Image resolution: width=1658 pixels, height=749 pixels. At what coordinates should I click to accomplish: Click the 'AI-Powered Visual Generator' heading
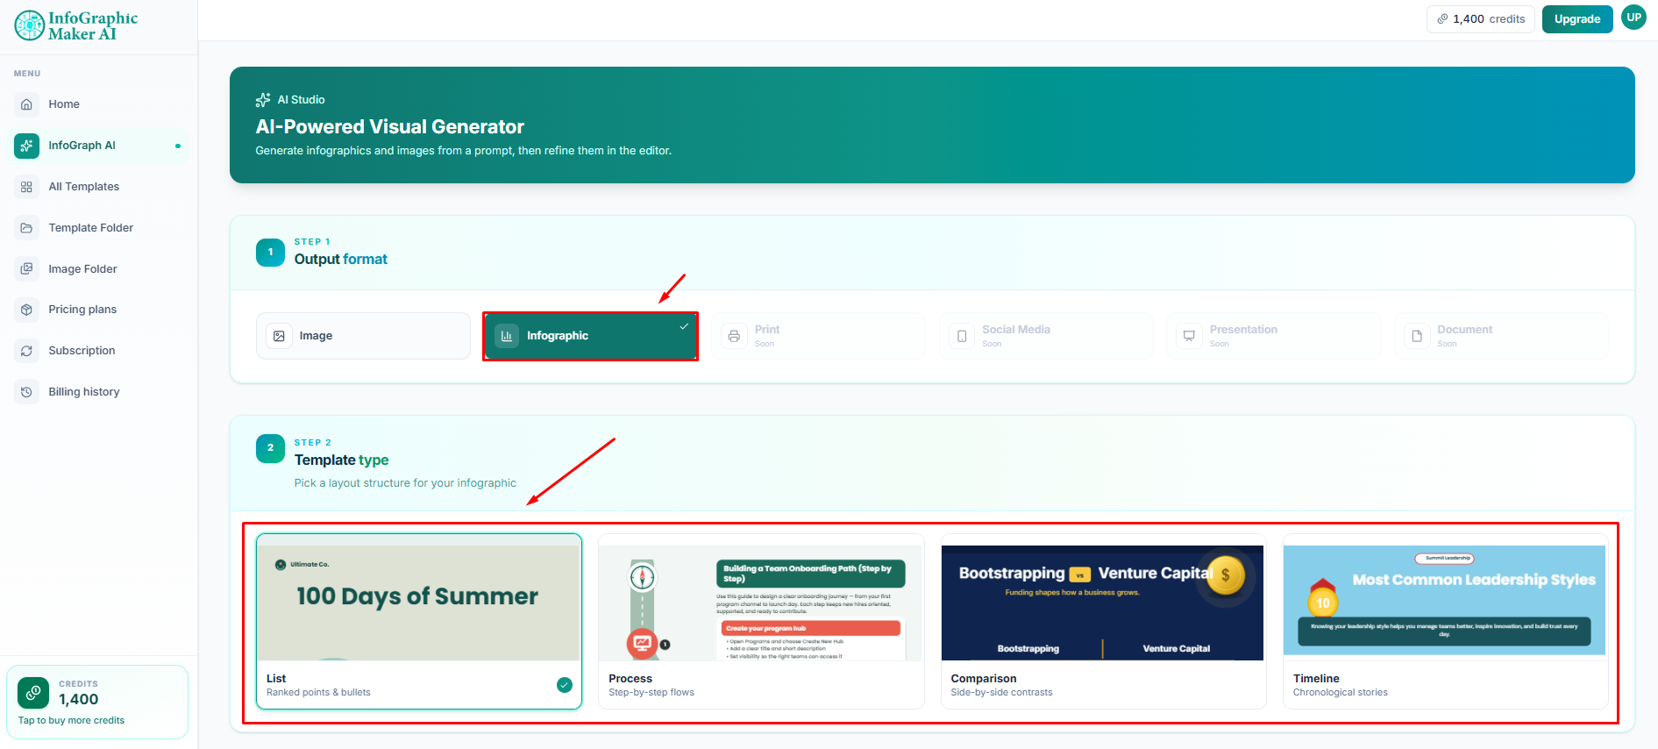(390, 127)
